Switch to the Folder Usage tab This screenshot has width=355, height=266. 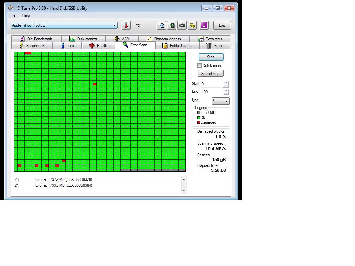point(177,46)
